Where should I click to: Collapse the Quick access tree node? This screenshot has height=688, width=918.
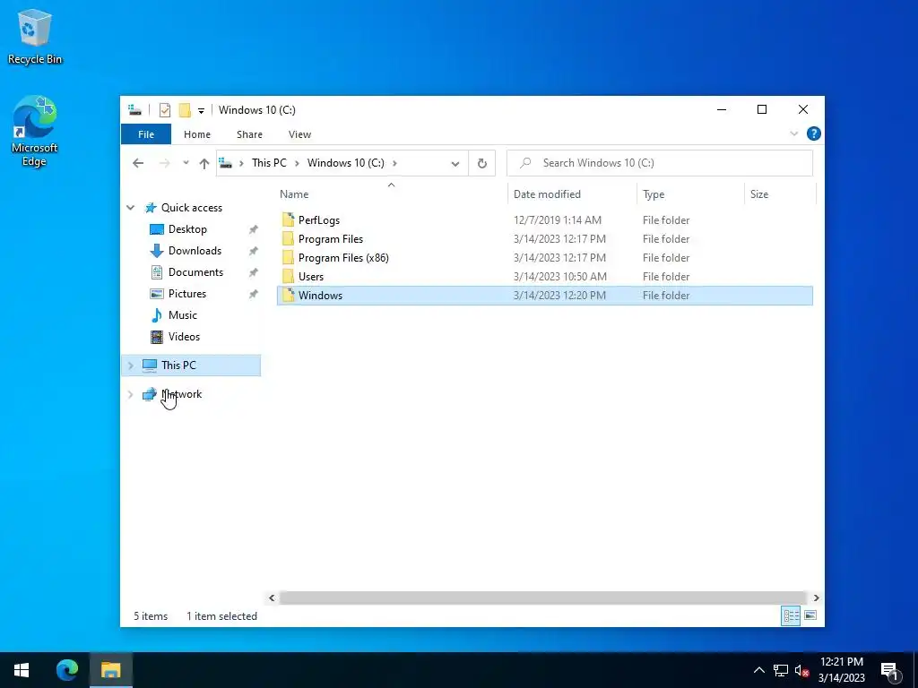pyautogui.click(x=131, y=208)
